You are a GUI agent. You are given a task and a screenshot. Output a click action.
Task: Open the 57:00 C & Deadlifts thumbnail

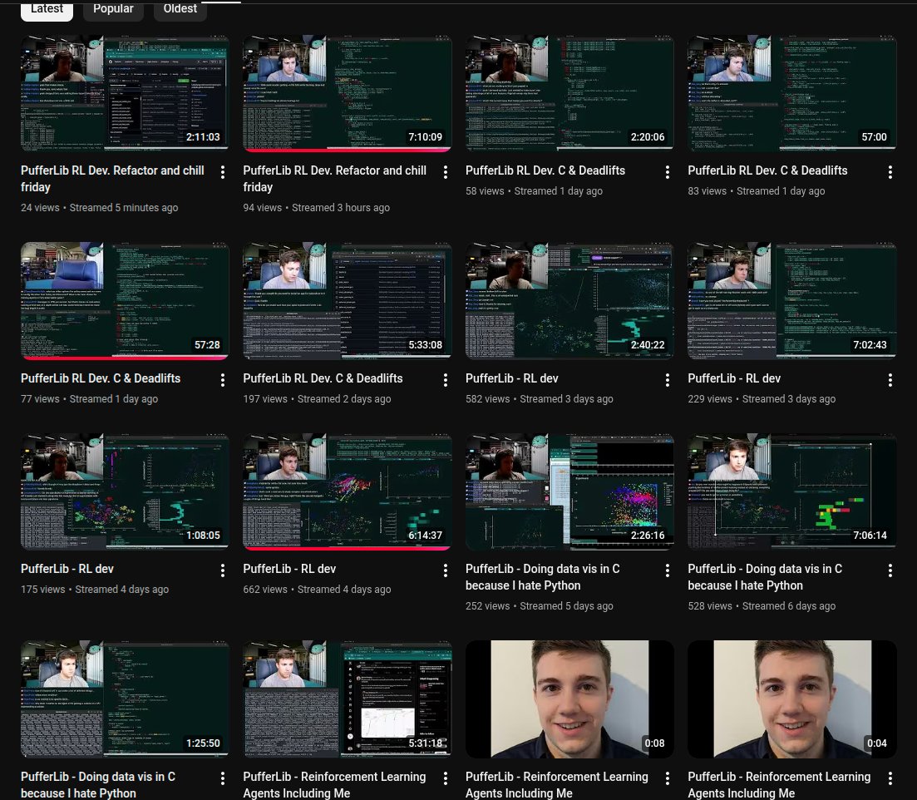[791, 93]
